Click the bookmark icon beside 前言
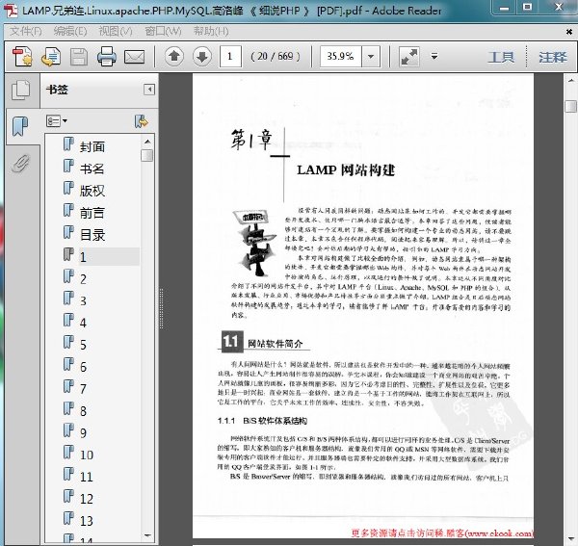Screen dimensions: 578x546 pyautogui.click(x=68, y=210)
